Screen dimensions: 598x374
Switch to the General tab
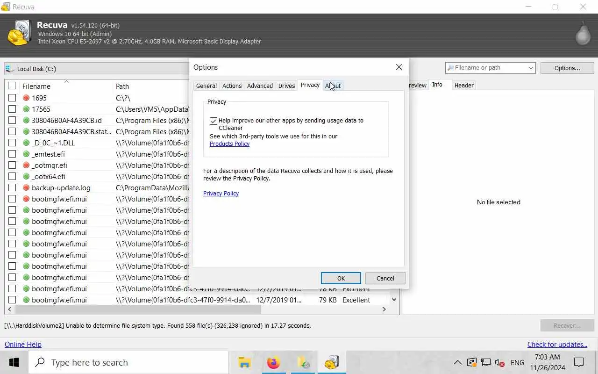coord(206,86)
